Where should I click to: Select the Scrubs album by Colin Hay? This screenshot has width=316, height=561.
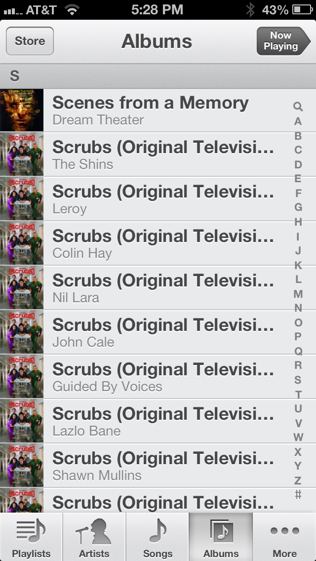[158, 243]
